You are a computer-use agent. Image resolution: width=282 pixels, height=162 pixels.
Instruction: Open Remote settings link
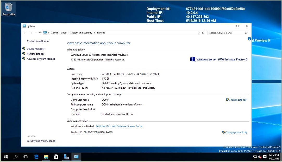point(36,54)
